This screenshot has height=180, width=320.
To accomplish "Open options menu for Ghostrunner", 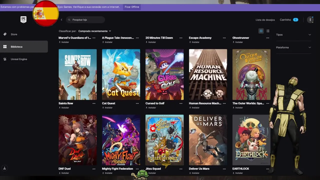I will (268, 38).
